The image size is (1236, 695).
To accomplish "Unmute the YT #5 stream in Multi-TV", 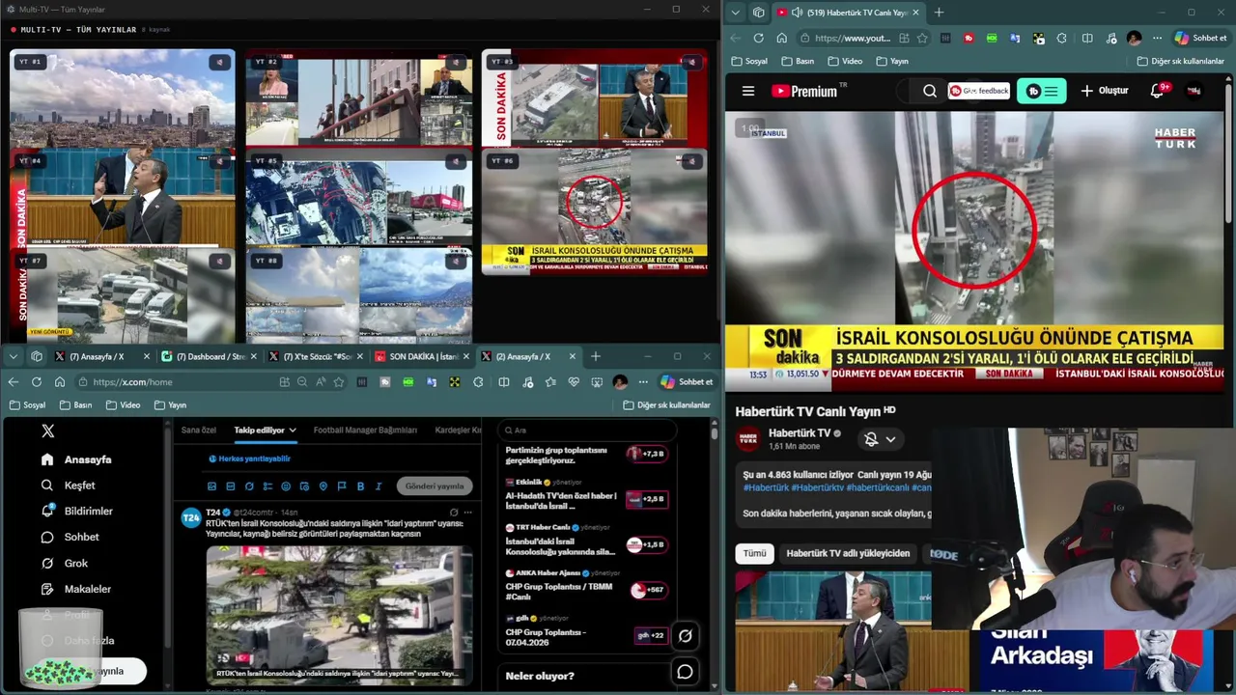I will coord(455,161).
